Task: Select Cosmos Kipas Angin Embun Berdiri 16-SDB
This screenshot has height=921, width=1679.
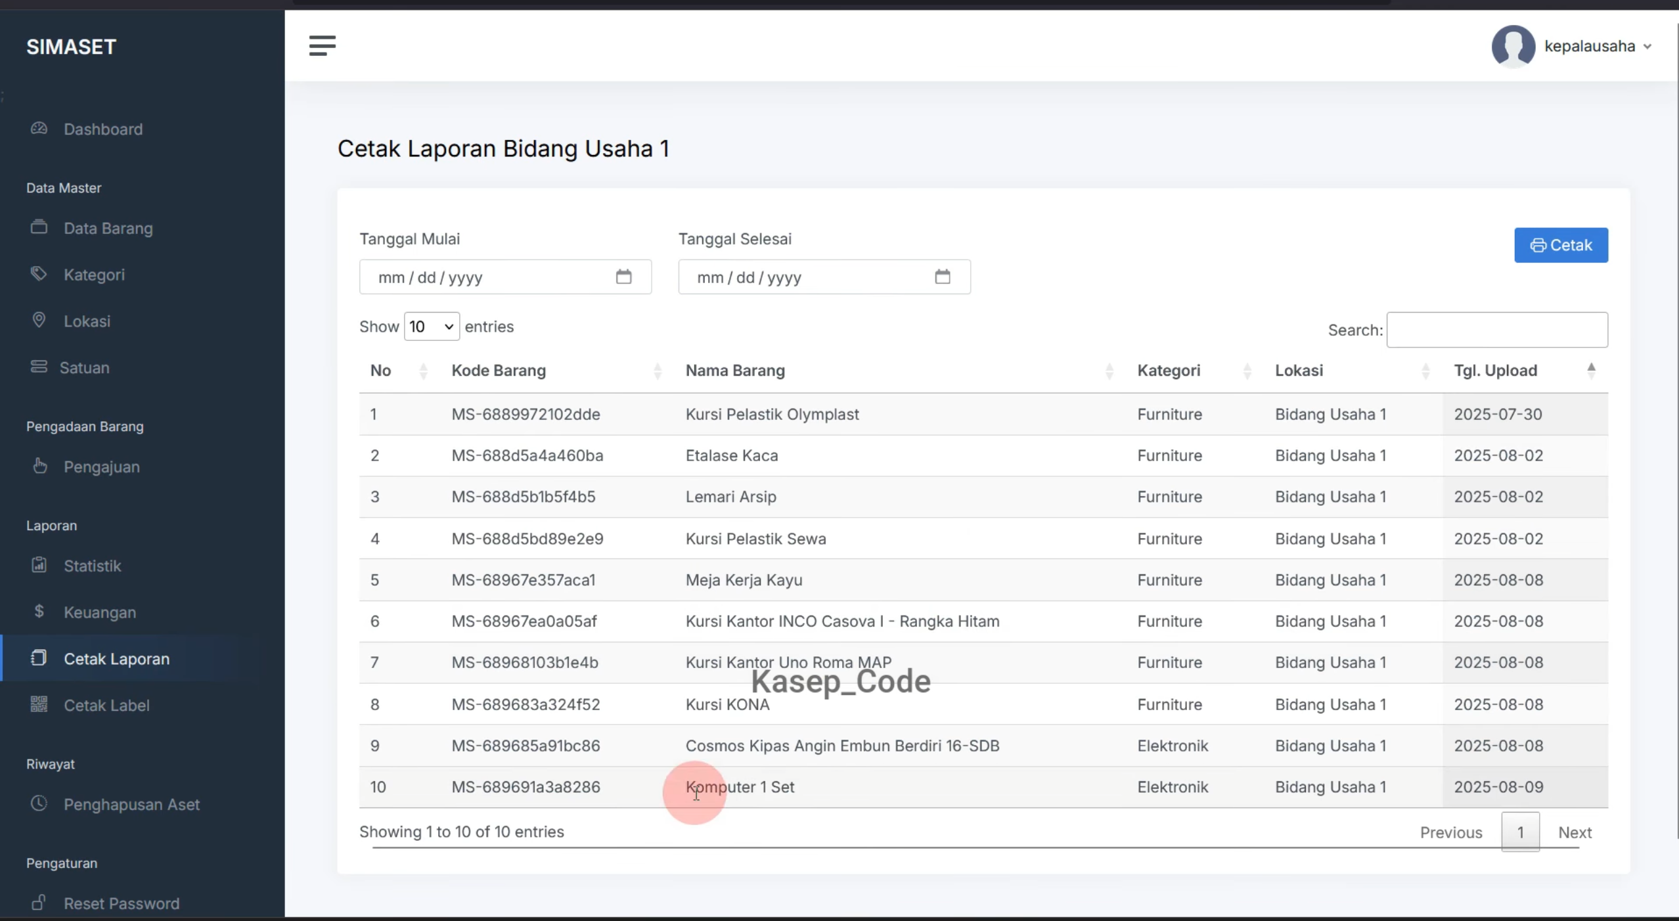Action: click(x=842, y=746)
